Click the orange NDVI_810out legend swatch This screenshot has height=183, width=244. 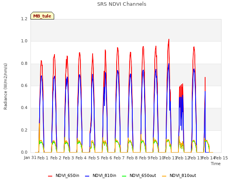(164, 176)
